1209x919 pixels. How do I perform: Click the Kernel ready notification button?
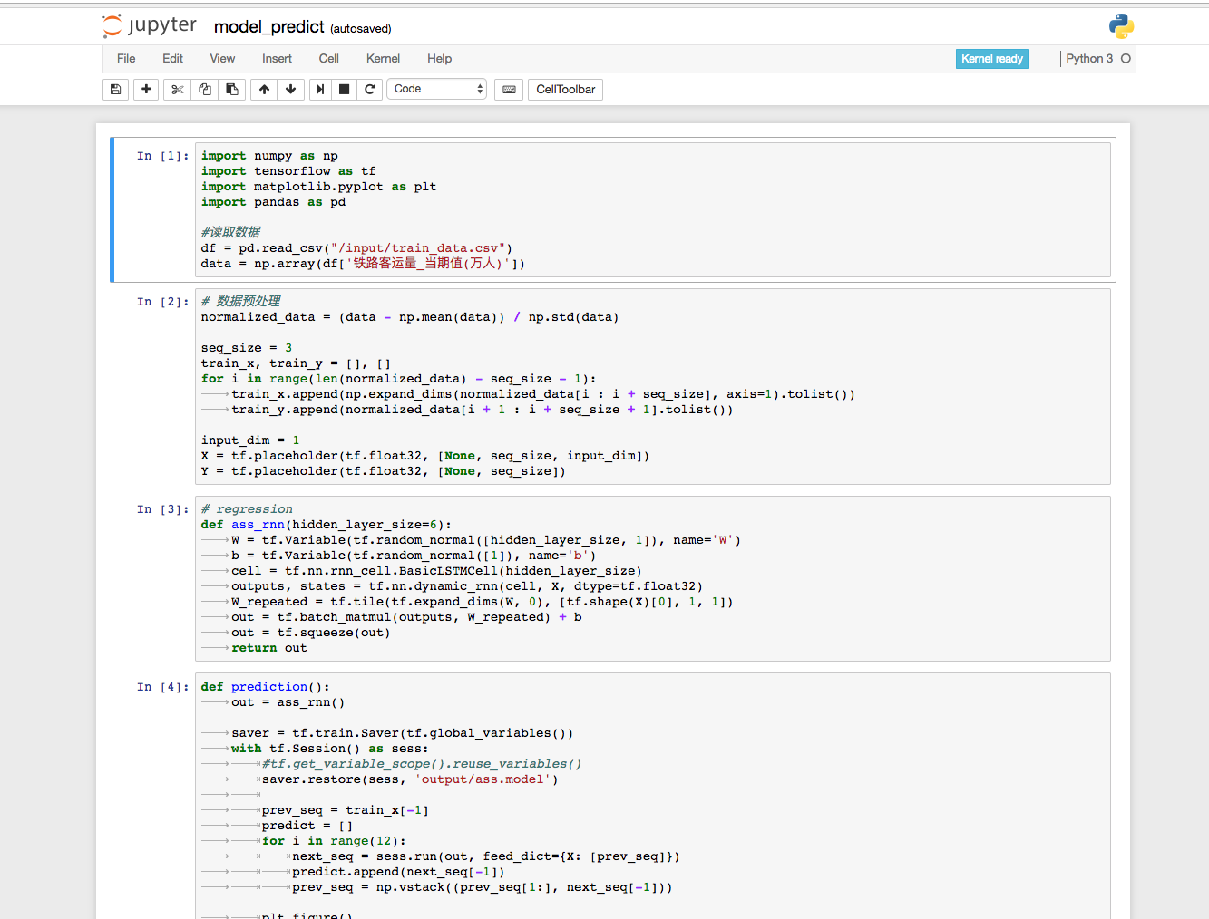991,59
